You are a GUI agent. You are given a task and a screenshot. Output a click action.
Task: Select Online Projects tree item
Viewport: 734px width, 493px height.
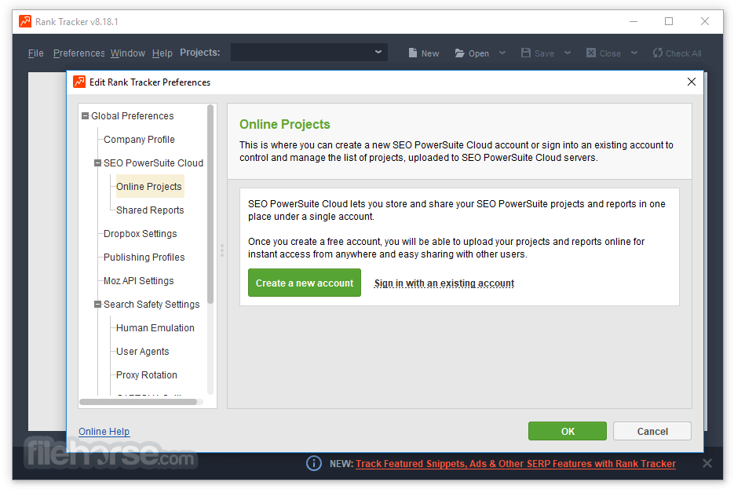click(149, 186)
